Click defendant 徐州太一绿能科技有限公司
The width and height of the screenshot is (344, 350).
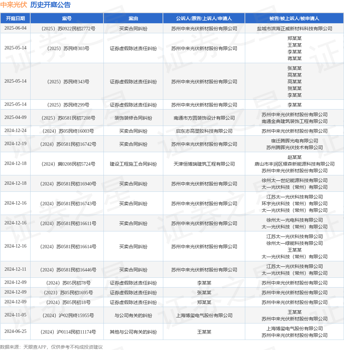click(294, 244)
